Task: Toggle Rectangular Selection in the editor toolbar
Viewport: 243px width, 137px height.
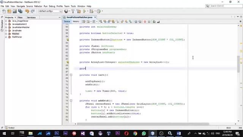Action: [117, 22]
